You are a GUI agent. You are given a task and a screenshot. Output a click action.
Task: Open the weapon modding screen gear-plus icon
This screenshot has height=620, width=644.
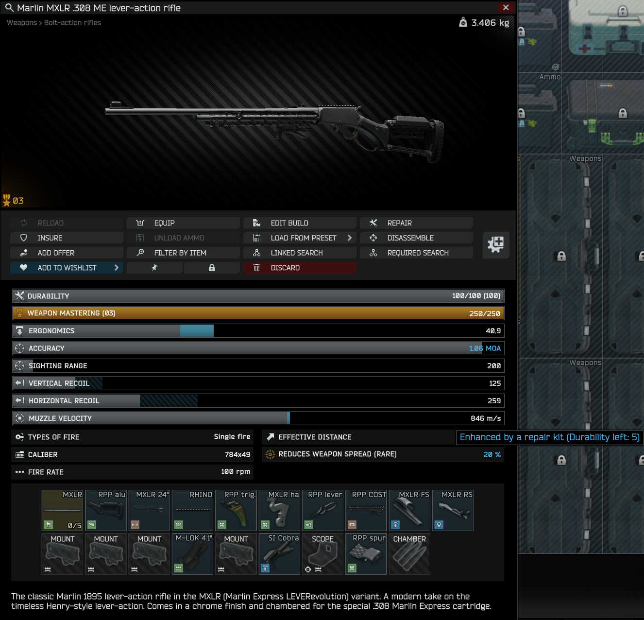tap(496, 244)
